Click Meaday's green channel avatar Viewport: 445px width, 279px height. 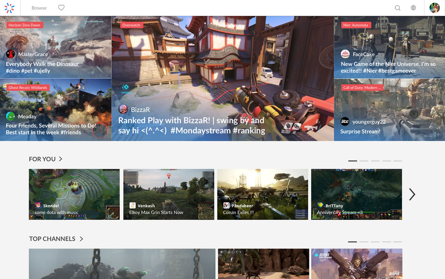click(x=10, y=116)
